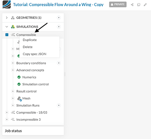Expand Compressible - 18/03 simulation

[7, 113]
